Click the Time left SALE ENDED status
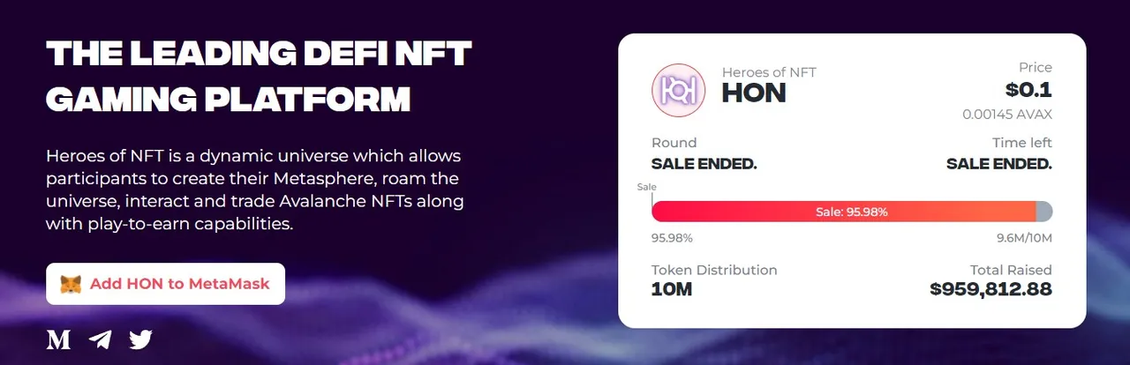 point(999,164)
